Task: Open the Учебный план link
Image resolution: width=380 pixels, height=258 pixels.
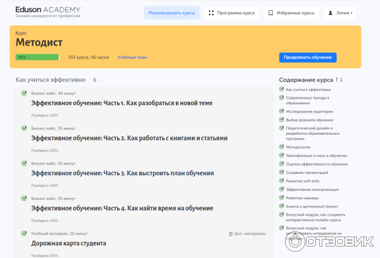Action: [x=132, y=58]
